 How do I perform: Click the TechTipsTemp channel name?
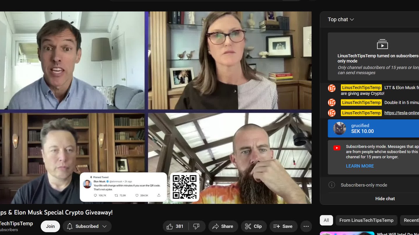coord(17,223)
